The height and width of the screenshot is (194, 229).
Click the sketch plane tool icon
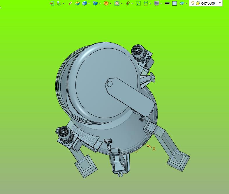click(x=59, y=3)
